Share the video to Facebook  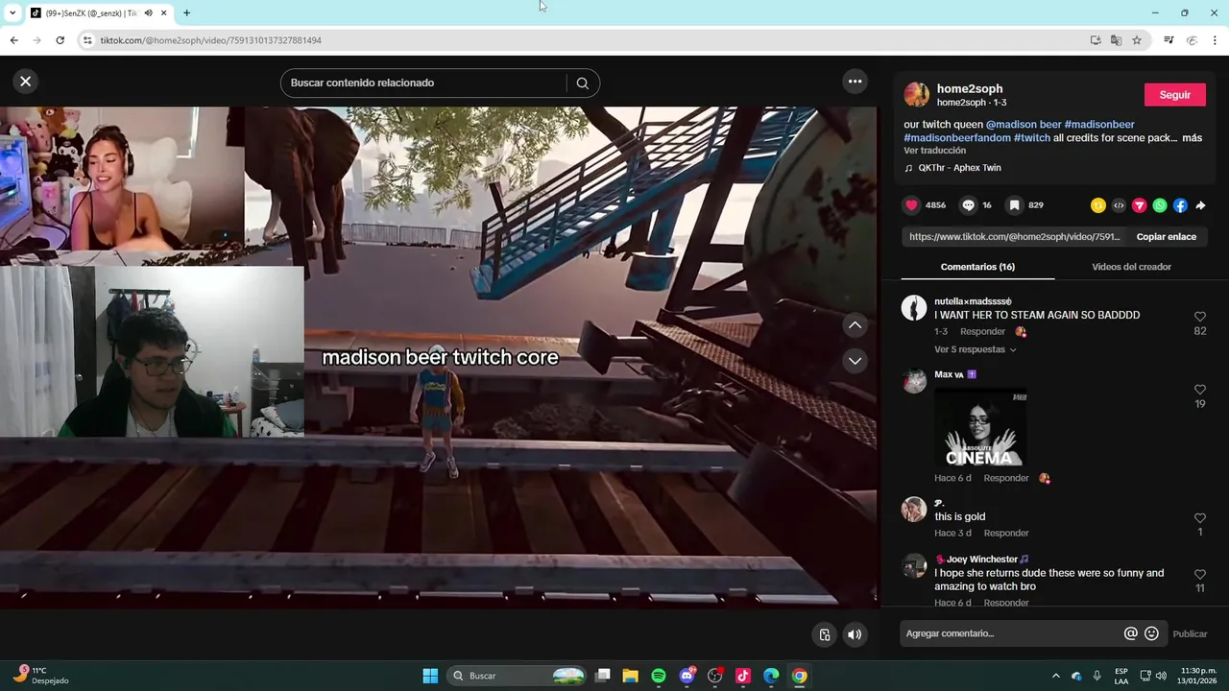click(1180, 205)
